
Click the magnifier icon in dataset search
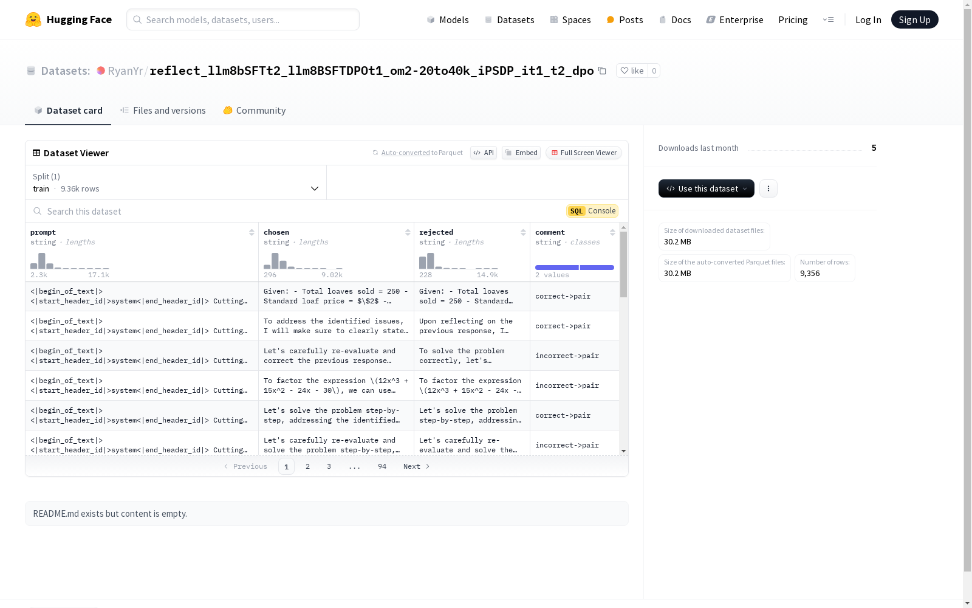pos(38,211)
